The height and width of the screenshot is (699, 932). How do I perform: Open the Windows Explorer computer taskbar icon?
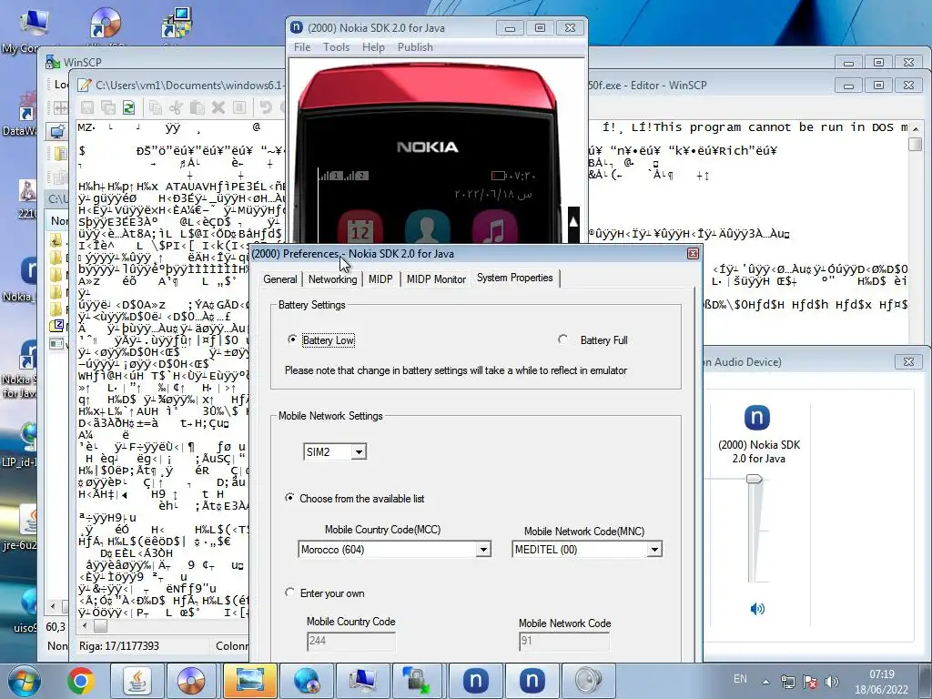[x=362, y=681]
